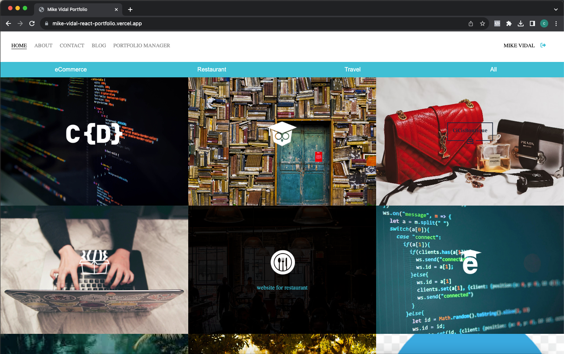Click the browser back arrow

click(x=8, y=23)
